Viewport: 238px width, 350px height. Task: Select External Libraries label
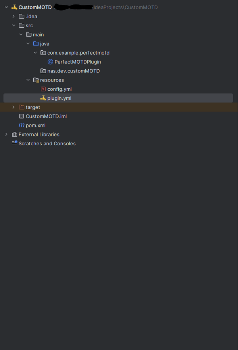(x=39, y=135)
